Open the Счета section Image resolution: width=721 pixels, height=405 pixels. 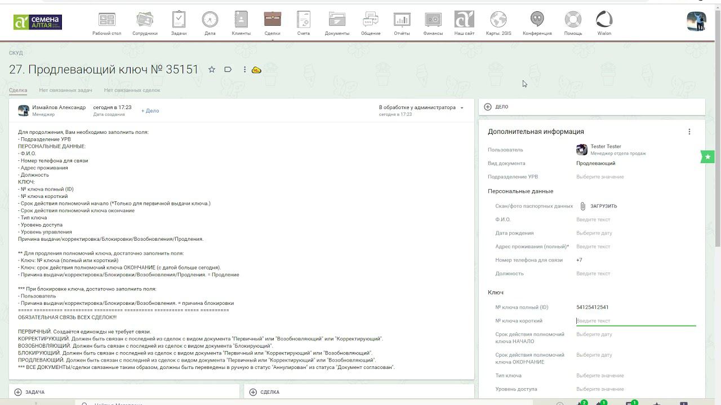coord(304,24)
